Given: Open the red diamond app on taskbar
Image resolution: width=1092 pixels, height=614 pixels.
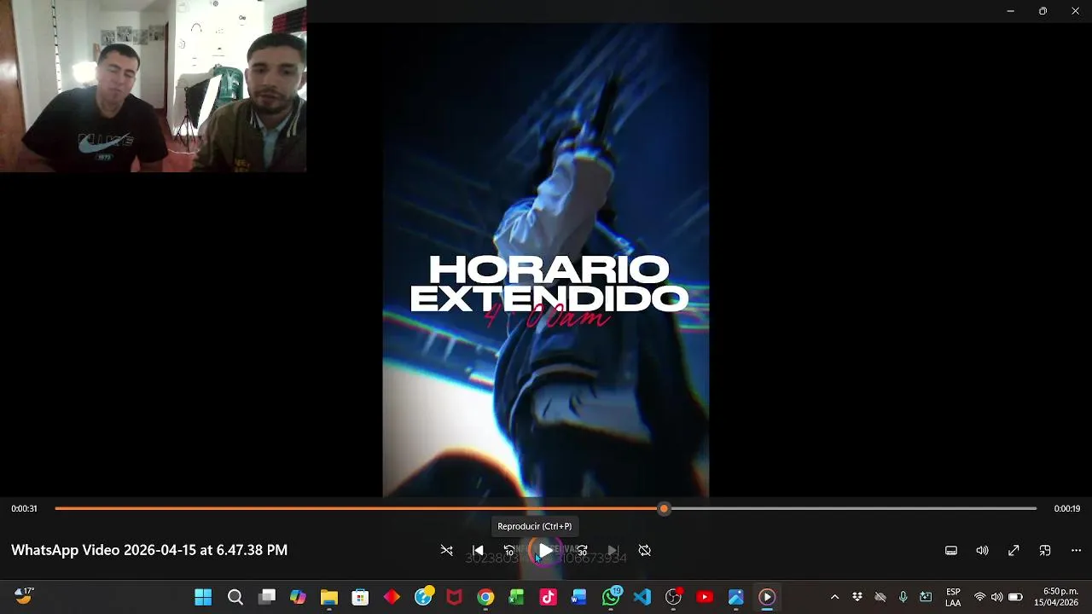Looking at the screenshot, I should click(392, 597).
